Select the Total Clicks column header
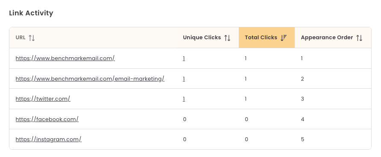 coord(267,38)
